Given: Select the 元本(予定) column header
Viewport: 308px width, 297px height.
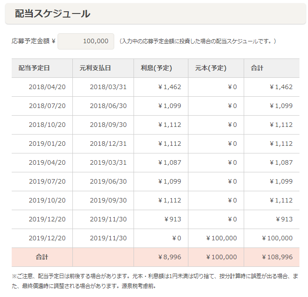Looking at the screenshot, I should pos(210,68).
